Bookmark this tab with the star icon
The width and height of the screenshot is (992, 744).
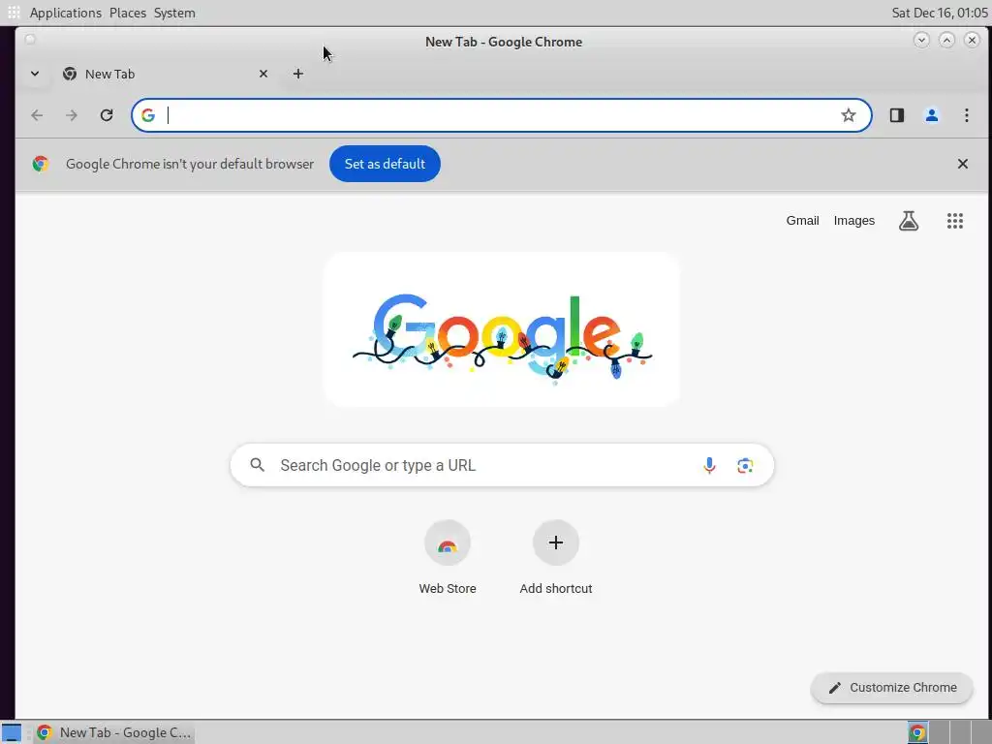[849, 115]
